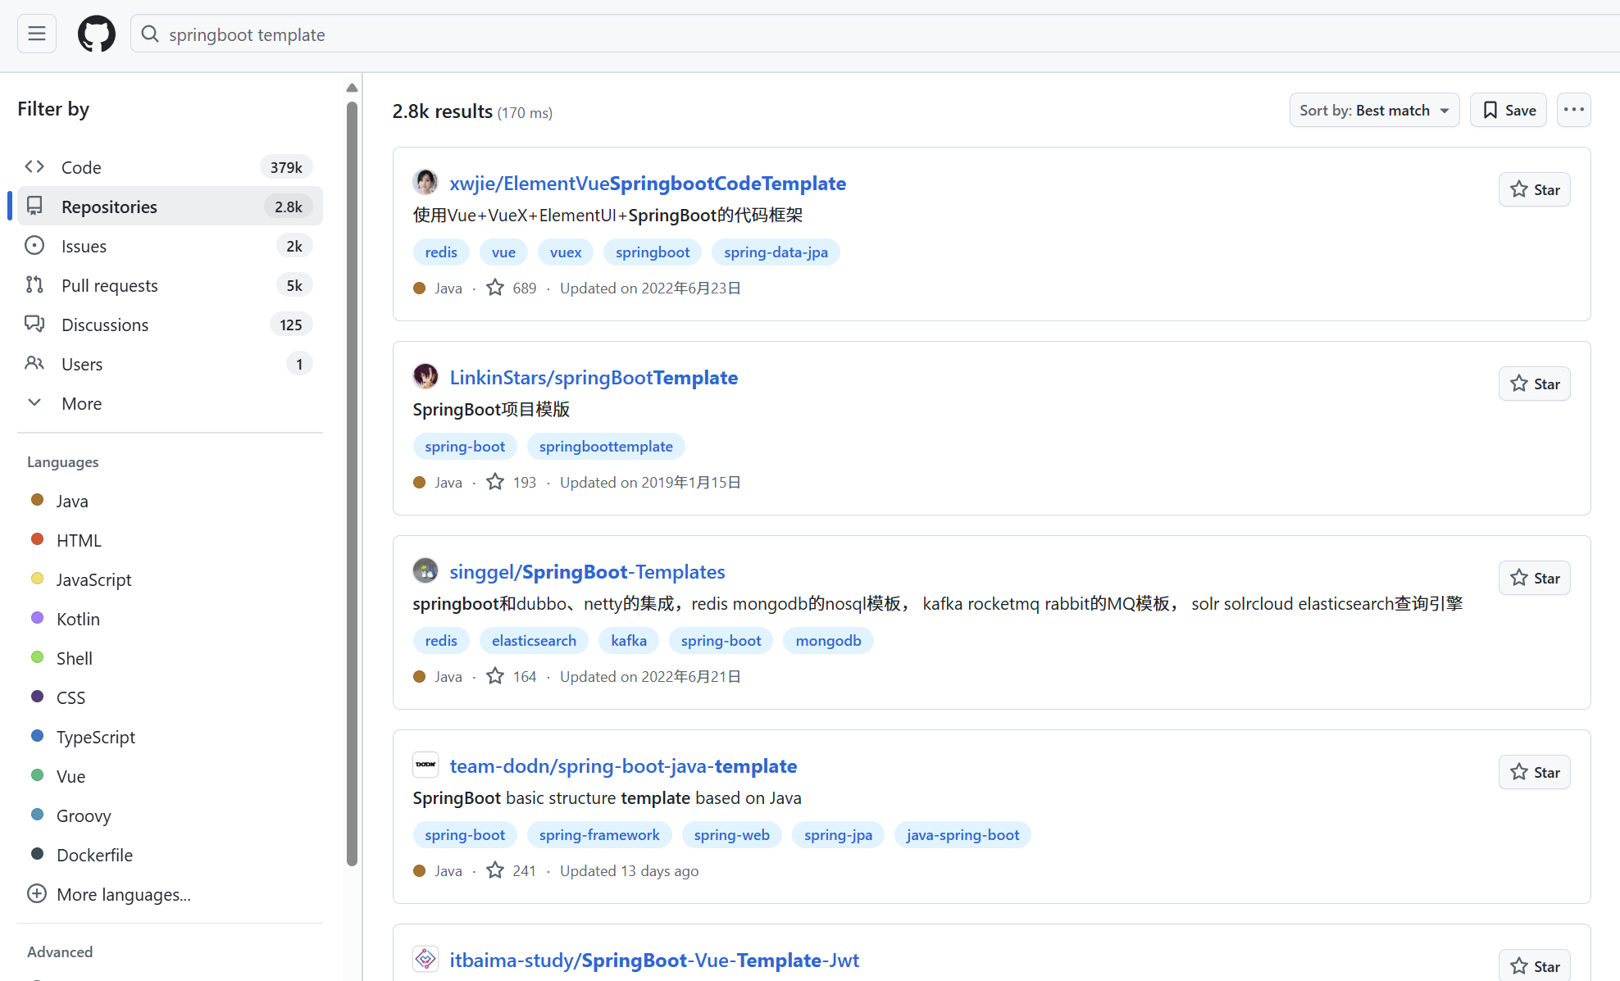Image resolution: width=1620 pixels, height=981 pixels.
Task: Filter results by Discussions
Action: pos(169,325)
